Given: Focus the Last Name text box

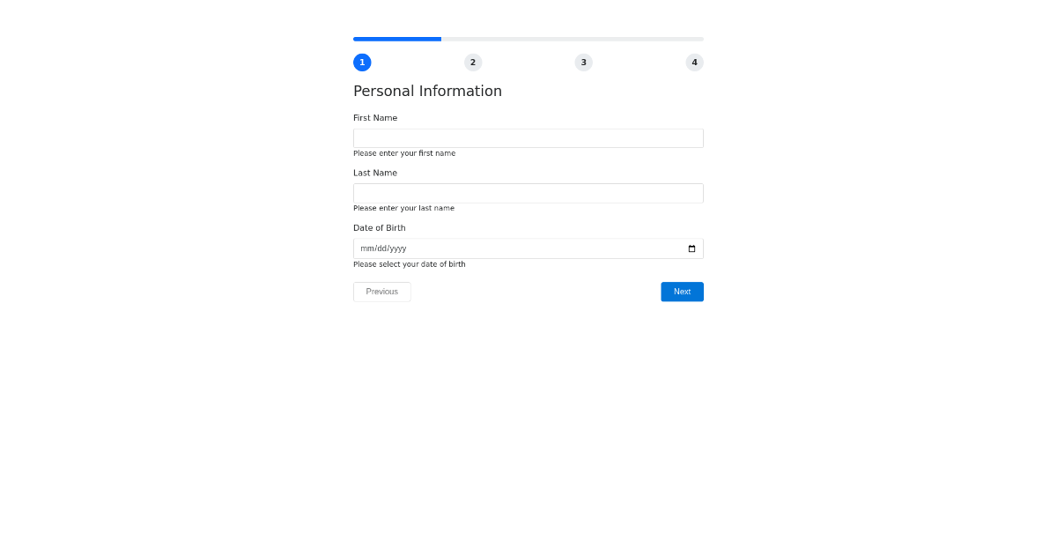Looking at the screenshot, I should pos(528,193).
